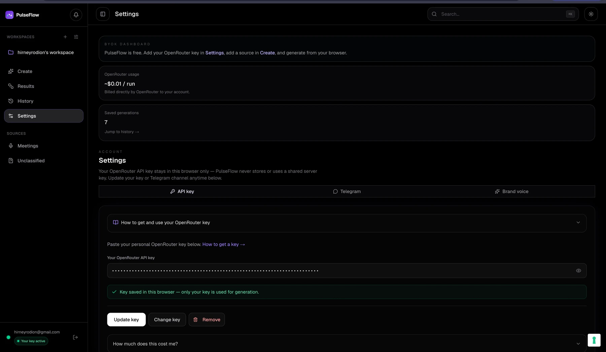
Task: Click the 'Key saved in this browser' notice
Action: 347,292
